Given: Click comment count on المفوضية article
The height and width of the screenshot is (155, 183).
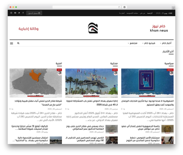Looking at the screenshot, I should coord(123,109).
